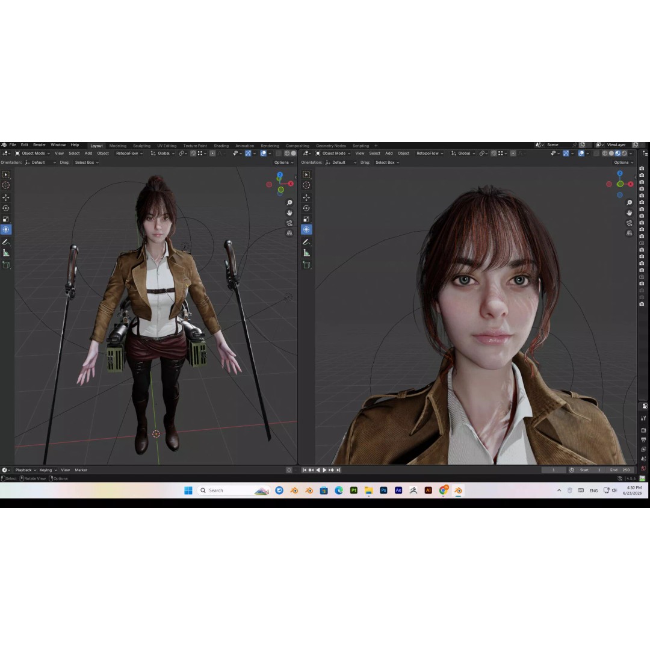Click the play animation button

coord(324,470)
